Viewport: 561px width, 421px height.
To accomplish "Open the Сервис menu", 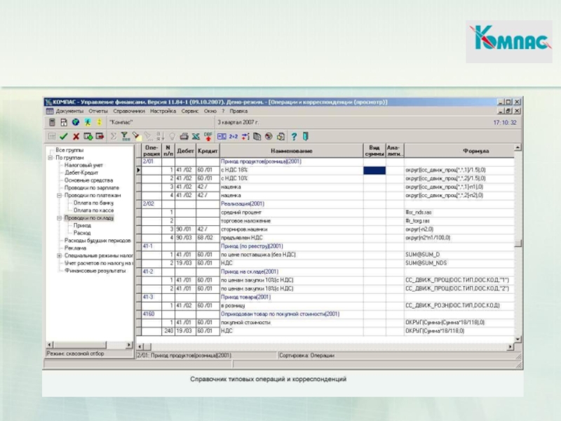I will (x=189, y=112).
